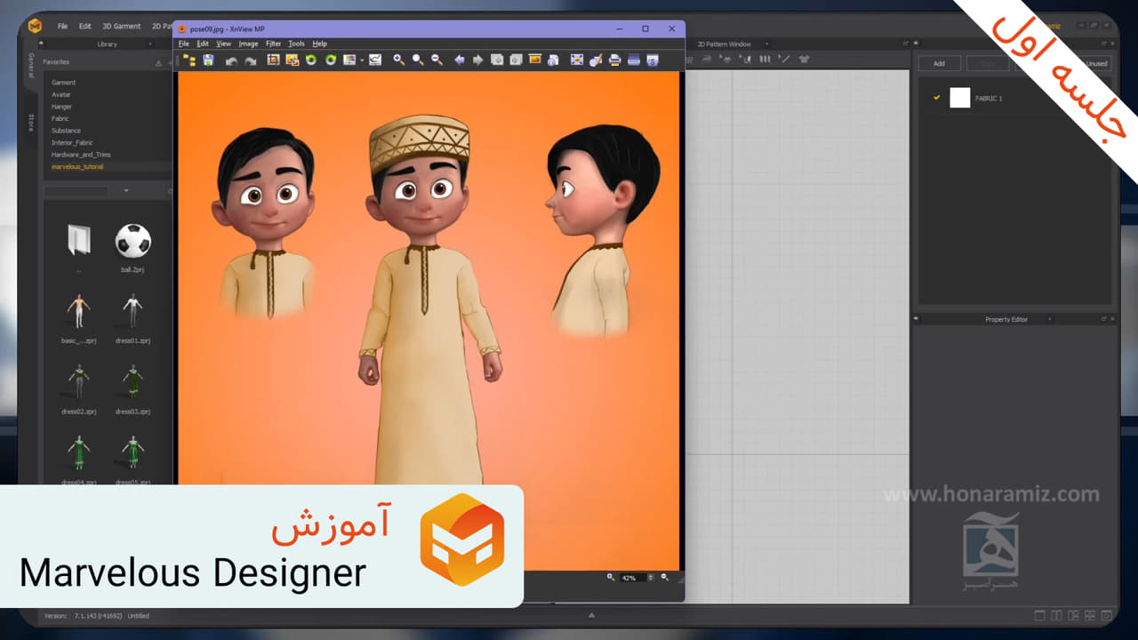Viewport: 1138px width, 640px height.
Task: Click the three vertical bars icon in pattern toolbar
Action: click(x=765, y=59)
